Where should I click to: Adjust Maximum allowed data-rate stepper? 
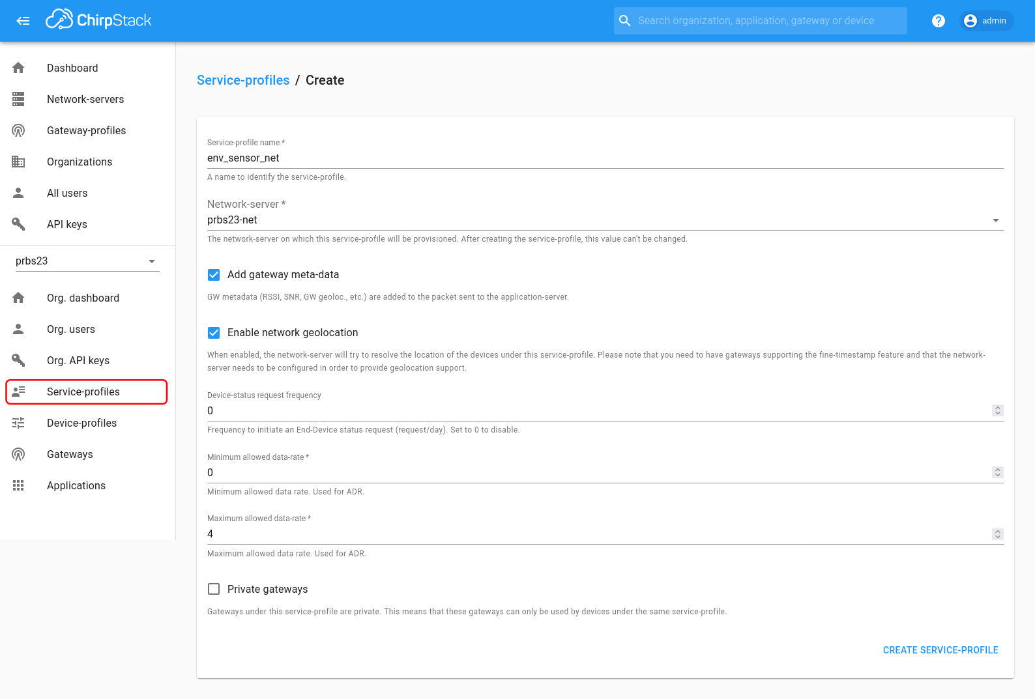point(998,534)
